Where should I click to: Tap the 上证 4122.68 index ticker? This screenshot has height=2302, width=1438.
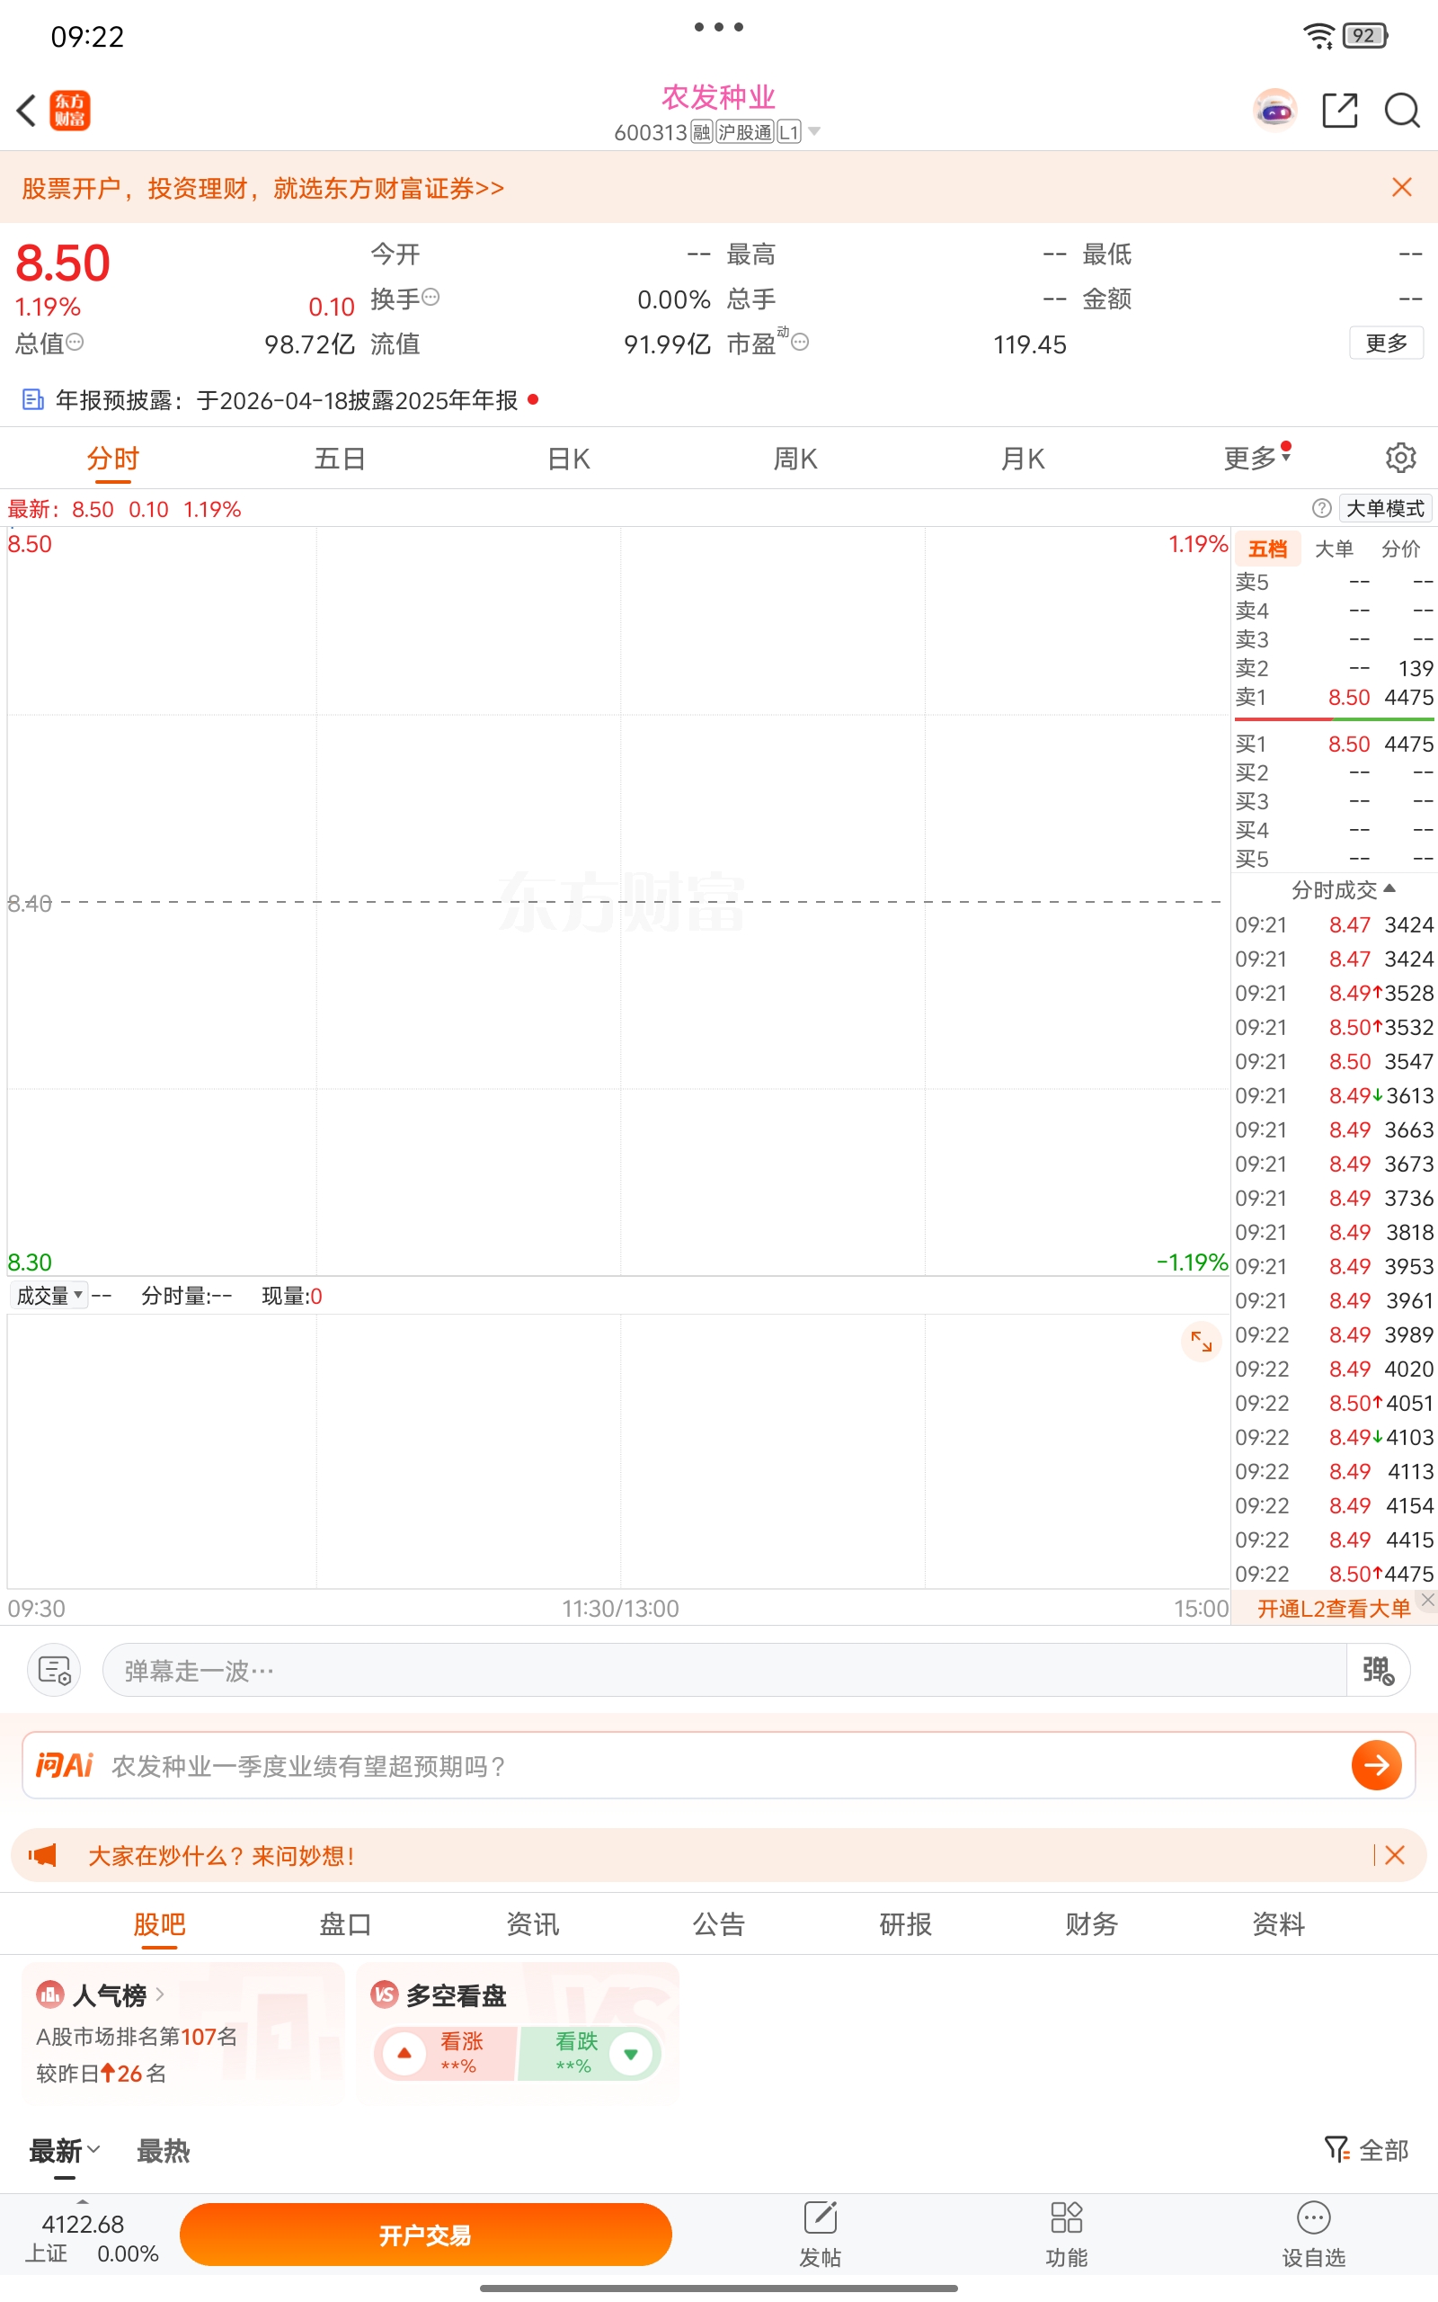(x=91, y=2237)
